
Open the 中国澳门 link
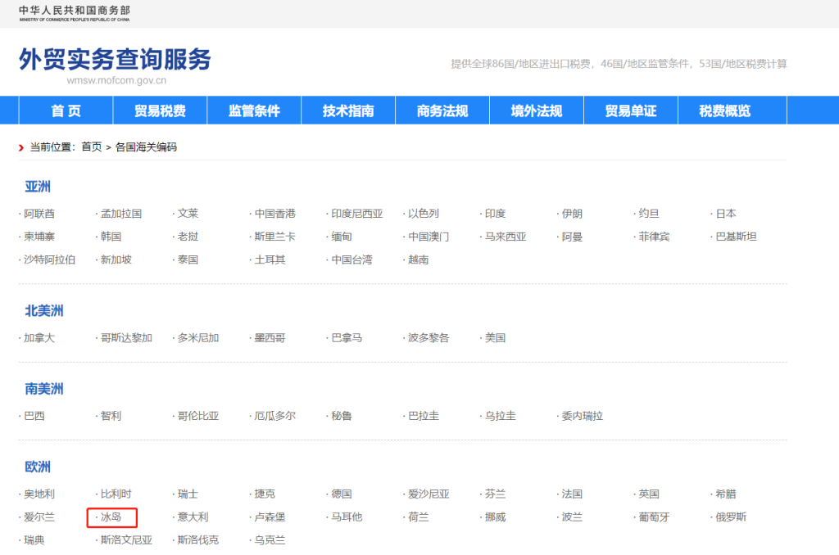click(429, 237)
